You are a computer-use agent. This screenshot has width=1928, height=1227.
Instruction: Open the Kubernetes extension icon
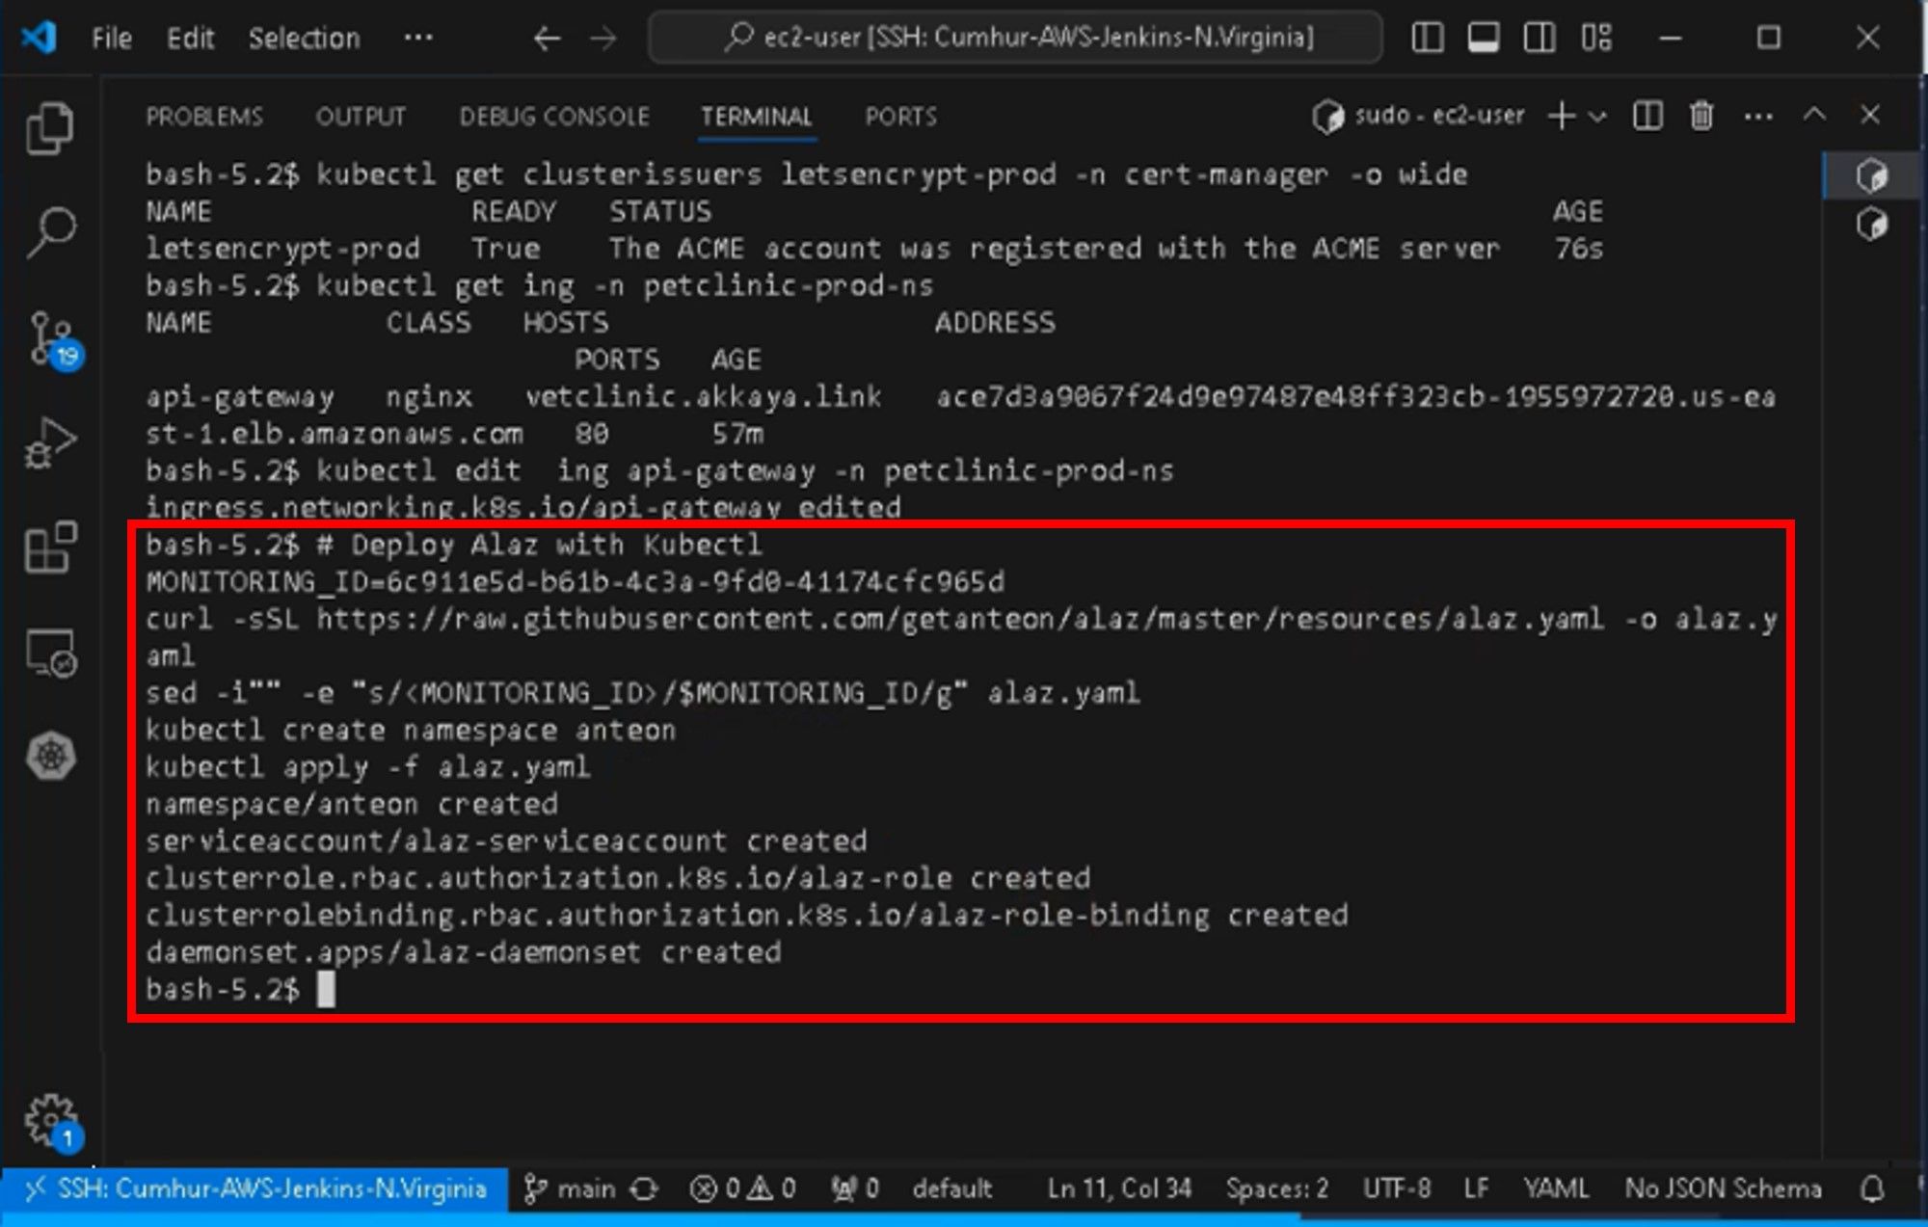51,756
